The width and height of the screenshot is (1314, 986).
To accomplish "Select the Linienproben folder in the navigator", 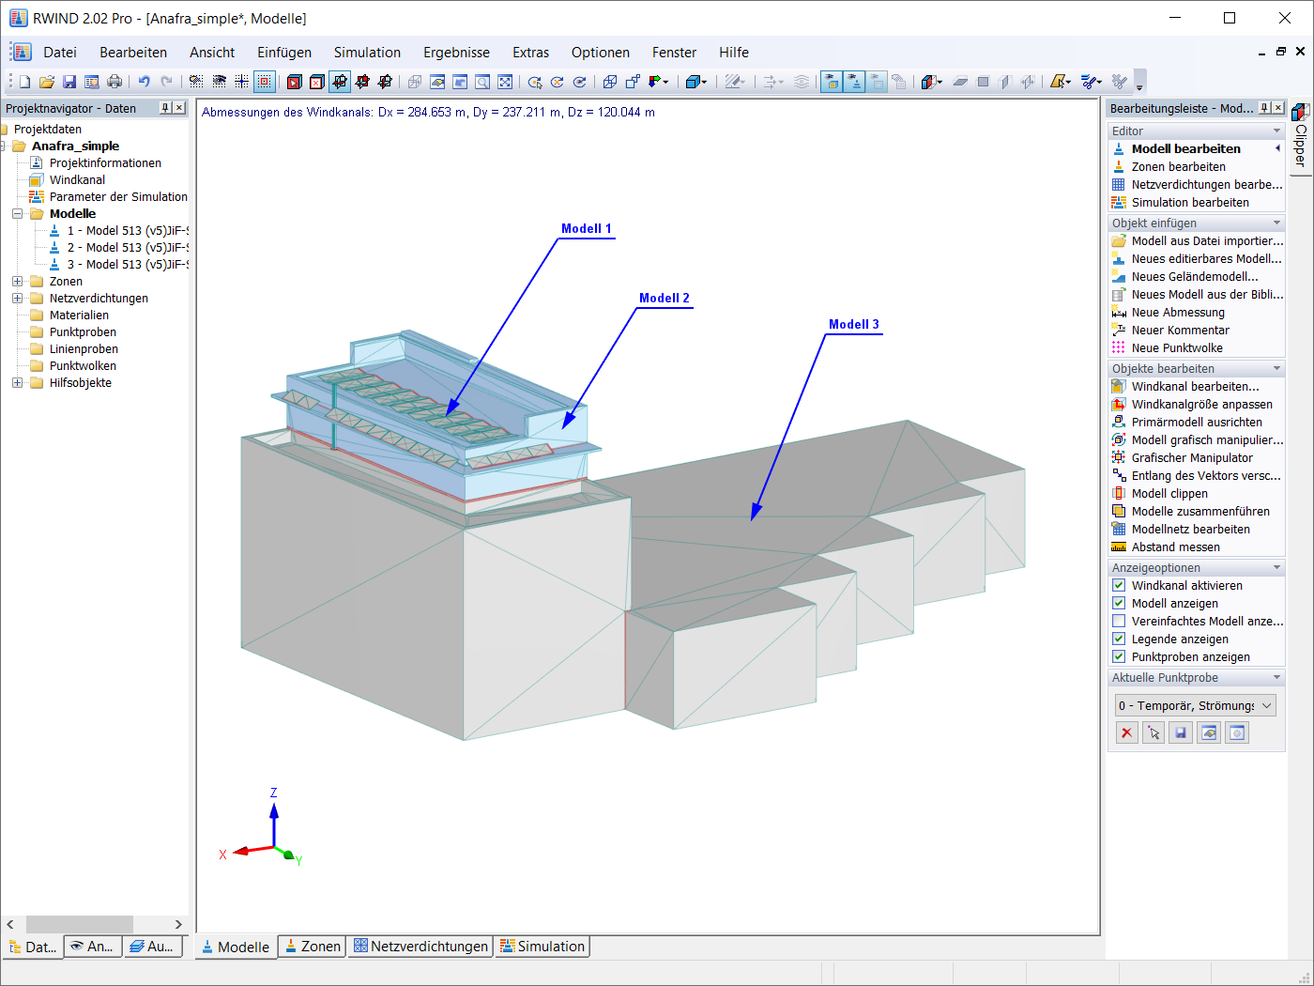I will click(x=84, y=348).
